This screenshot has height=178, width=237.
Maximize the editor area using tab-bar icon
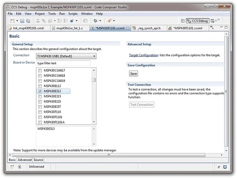[x=226, y=27]
